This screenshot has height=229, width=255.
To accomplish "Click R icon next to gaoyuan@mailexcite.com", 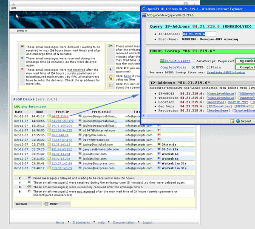I will point(80,149).
